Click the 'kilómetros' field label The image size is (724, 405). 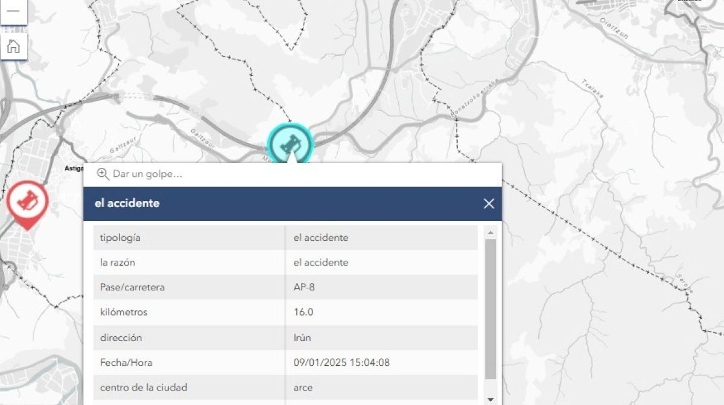coord(124,313)
